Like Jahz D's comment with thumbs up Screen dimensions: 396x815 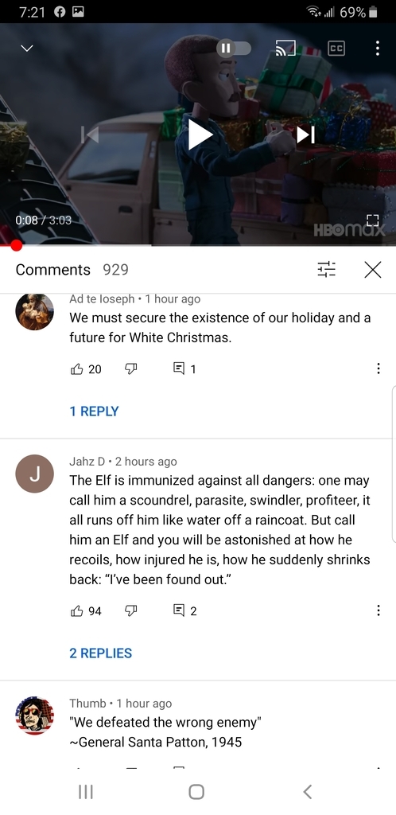point(76,610)
